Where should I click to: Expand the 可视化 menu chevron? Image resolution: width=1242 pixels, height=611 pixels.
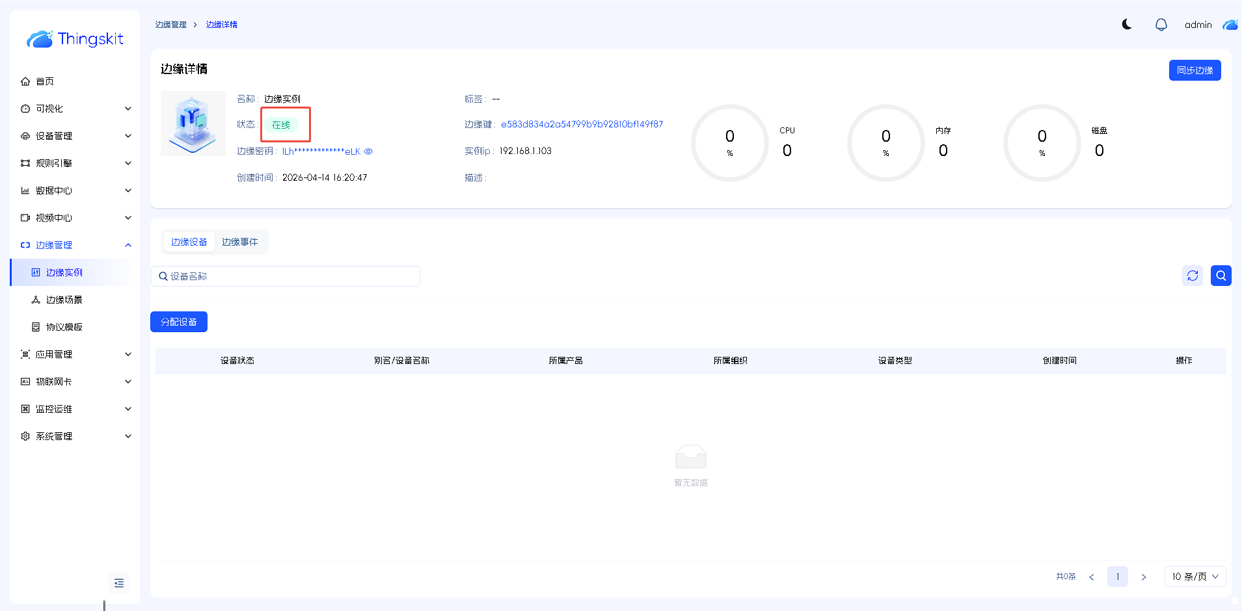(x=128, y=109)
